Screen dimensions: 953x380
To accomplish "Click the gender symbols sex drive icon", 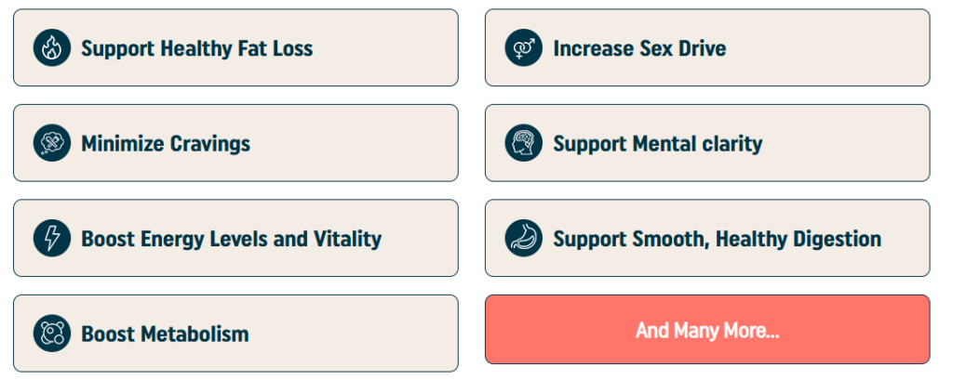I will [524, 48].
